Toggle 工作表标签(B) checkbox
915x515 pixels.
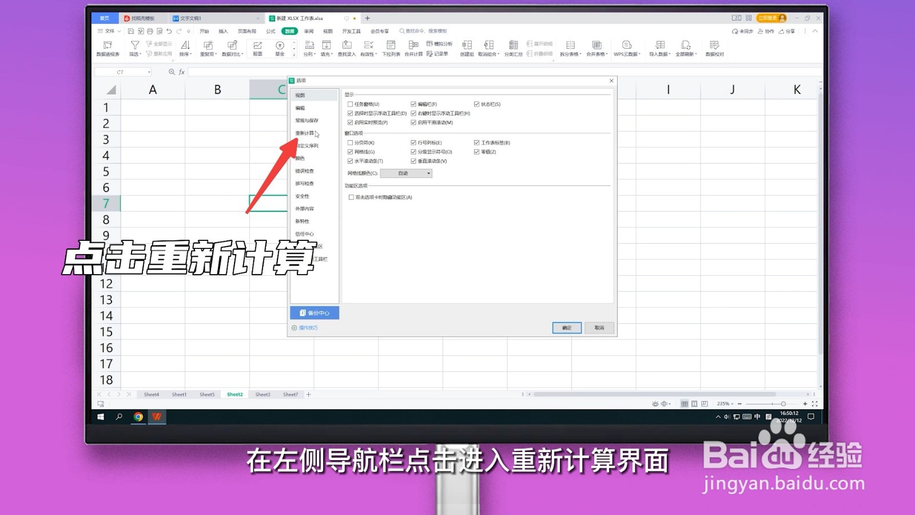point(476,142)
